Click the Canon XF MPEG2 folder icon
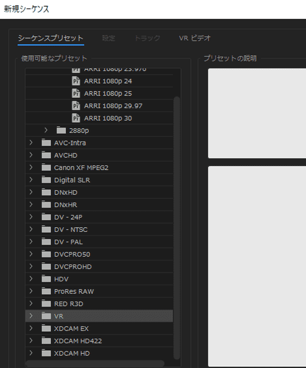 click(x=46, y=167)
